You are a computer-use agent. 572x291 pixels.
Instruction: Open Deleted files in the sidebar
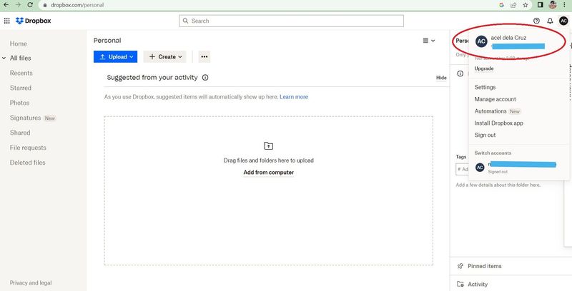28,163
